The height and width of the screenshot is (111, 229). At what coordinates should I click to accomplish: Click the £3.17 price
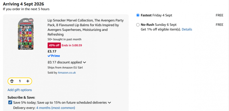point(52,51)
